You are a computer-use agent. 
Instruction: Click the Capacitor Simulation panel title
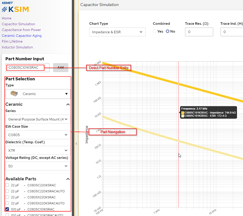pyautogui.click(x=99, y=5)
